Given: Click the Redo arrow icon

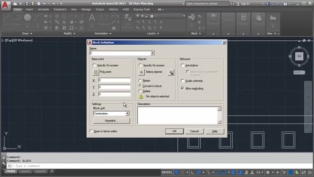Looking at the screenshot, I should pos(53,3).
